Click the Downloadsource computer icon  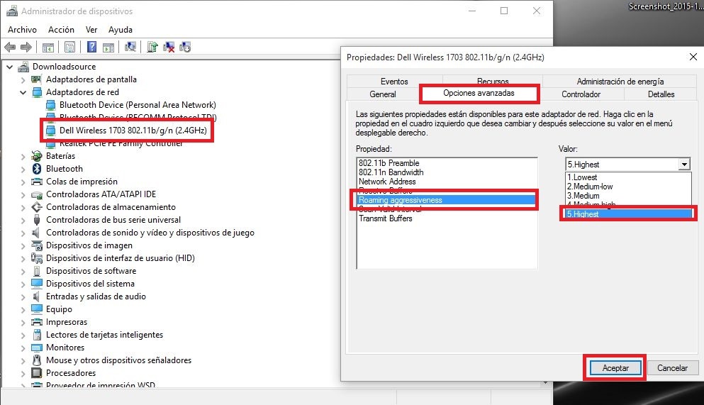point(23,67)
